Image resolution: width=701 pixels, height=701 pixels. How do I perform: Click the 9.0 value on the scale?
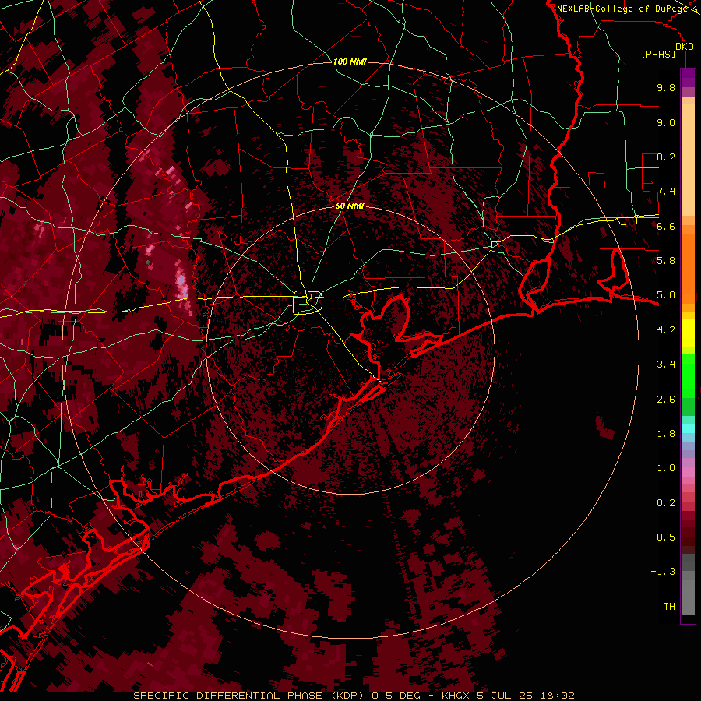point(666,123)
